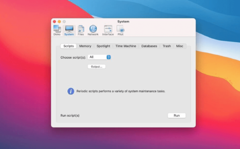Select the Scripts tab
The height and width of the screenshot is (149, 240).
tap(68, 46)
